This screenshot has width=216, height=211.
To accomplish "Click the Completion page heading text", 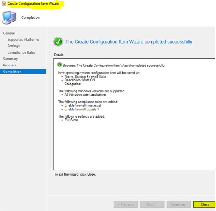I will pyautogui.click(x=30, y=17).
